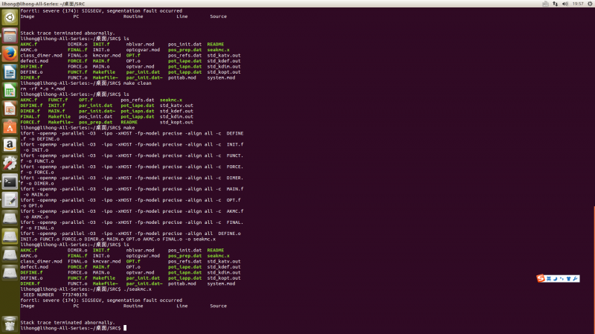Click the "SEED NUMBER 773740176" line
Viewport: 595px width, 334px height.
55,295
